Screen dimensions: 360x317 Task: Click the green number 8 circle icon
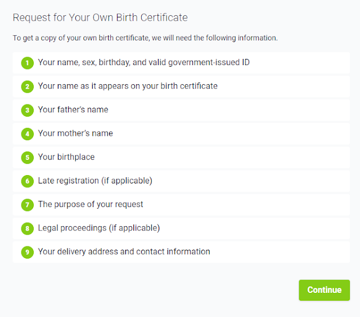[27, 228]
